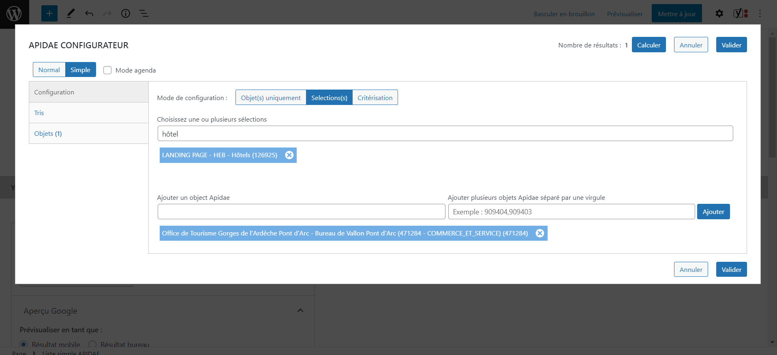Switch to Normal mode
This screenshot has width=777, height=355.
[49, 70]
